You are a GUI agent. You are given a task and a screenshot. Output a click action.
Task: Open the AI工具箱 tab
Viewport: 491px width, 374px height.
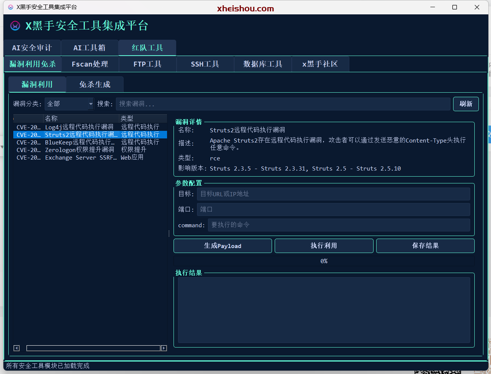pos(89,48)
